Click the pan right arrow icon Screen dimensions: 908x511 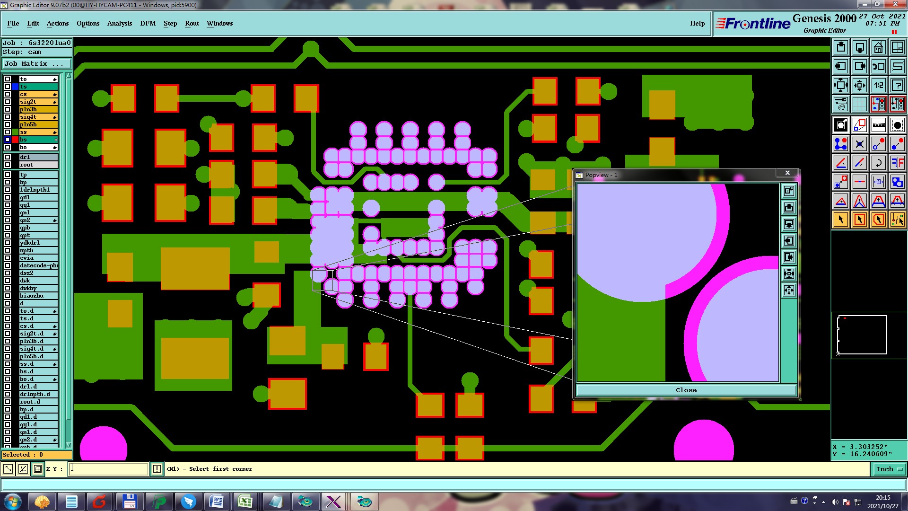point(860,66)
